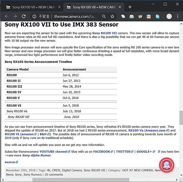Open the RX100 VI link in paragraph
Viewport: 183px width, 182px height.
(12, 134)
